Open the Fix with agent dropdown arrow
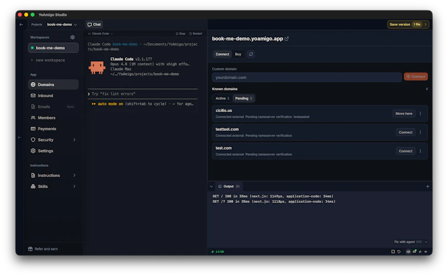 point(426,242)
